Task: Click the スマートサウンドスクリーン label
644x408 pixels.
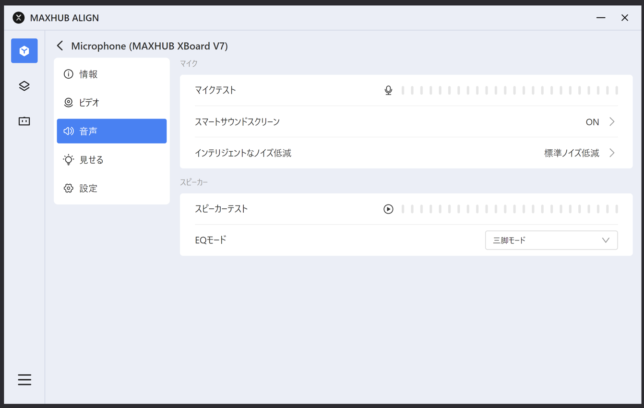Action: pyautogui.click(x=237, y=122)
